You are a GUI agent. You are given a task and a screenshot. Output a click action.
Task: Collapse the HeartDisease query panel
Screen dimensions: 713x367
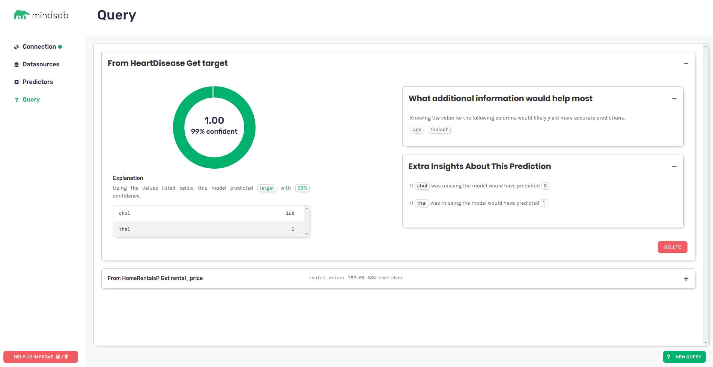686,64
